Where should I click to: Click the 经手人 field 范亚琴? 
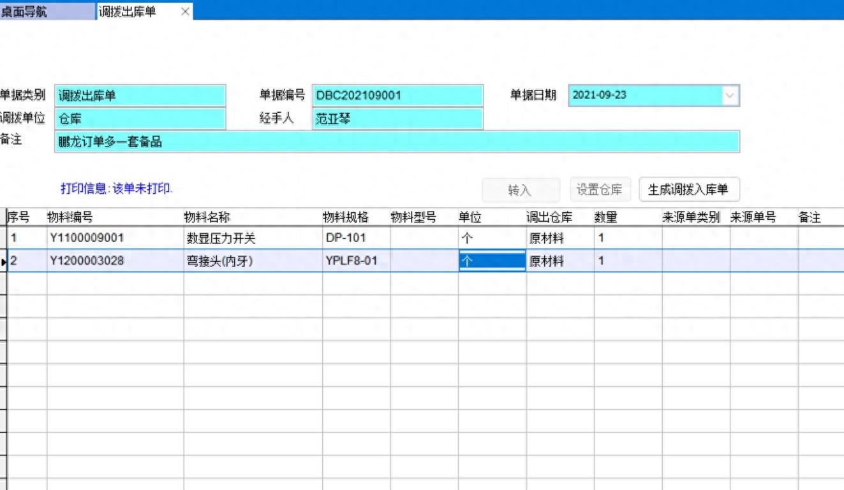[397, 119]
